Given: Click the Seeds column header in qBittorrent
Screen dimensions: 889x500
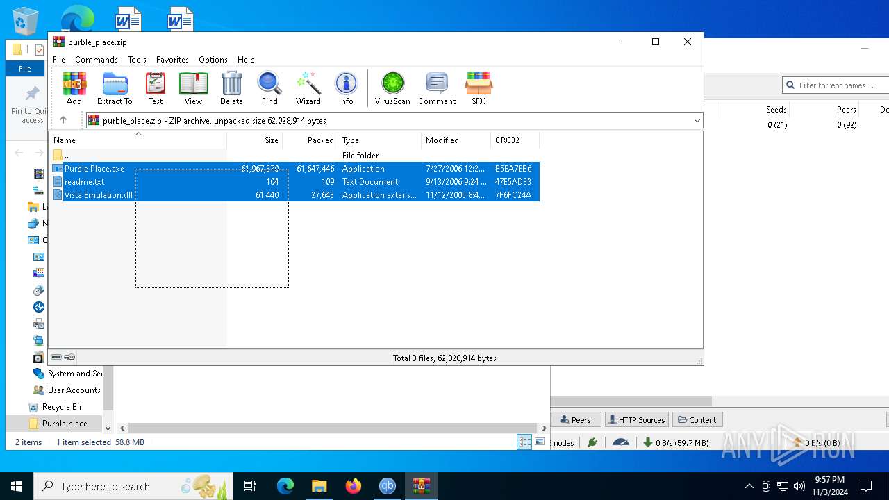Looking at the screenshot, I should point(755,110).
